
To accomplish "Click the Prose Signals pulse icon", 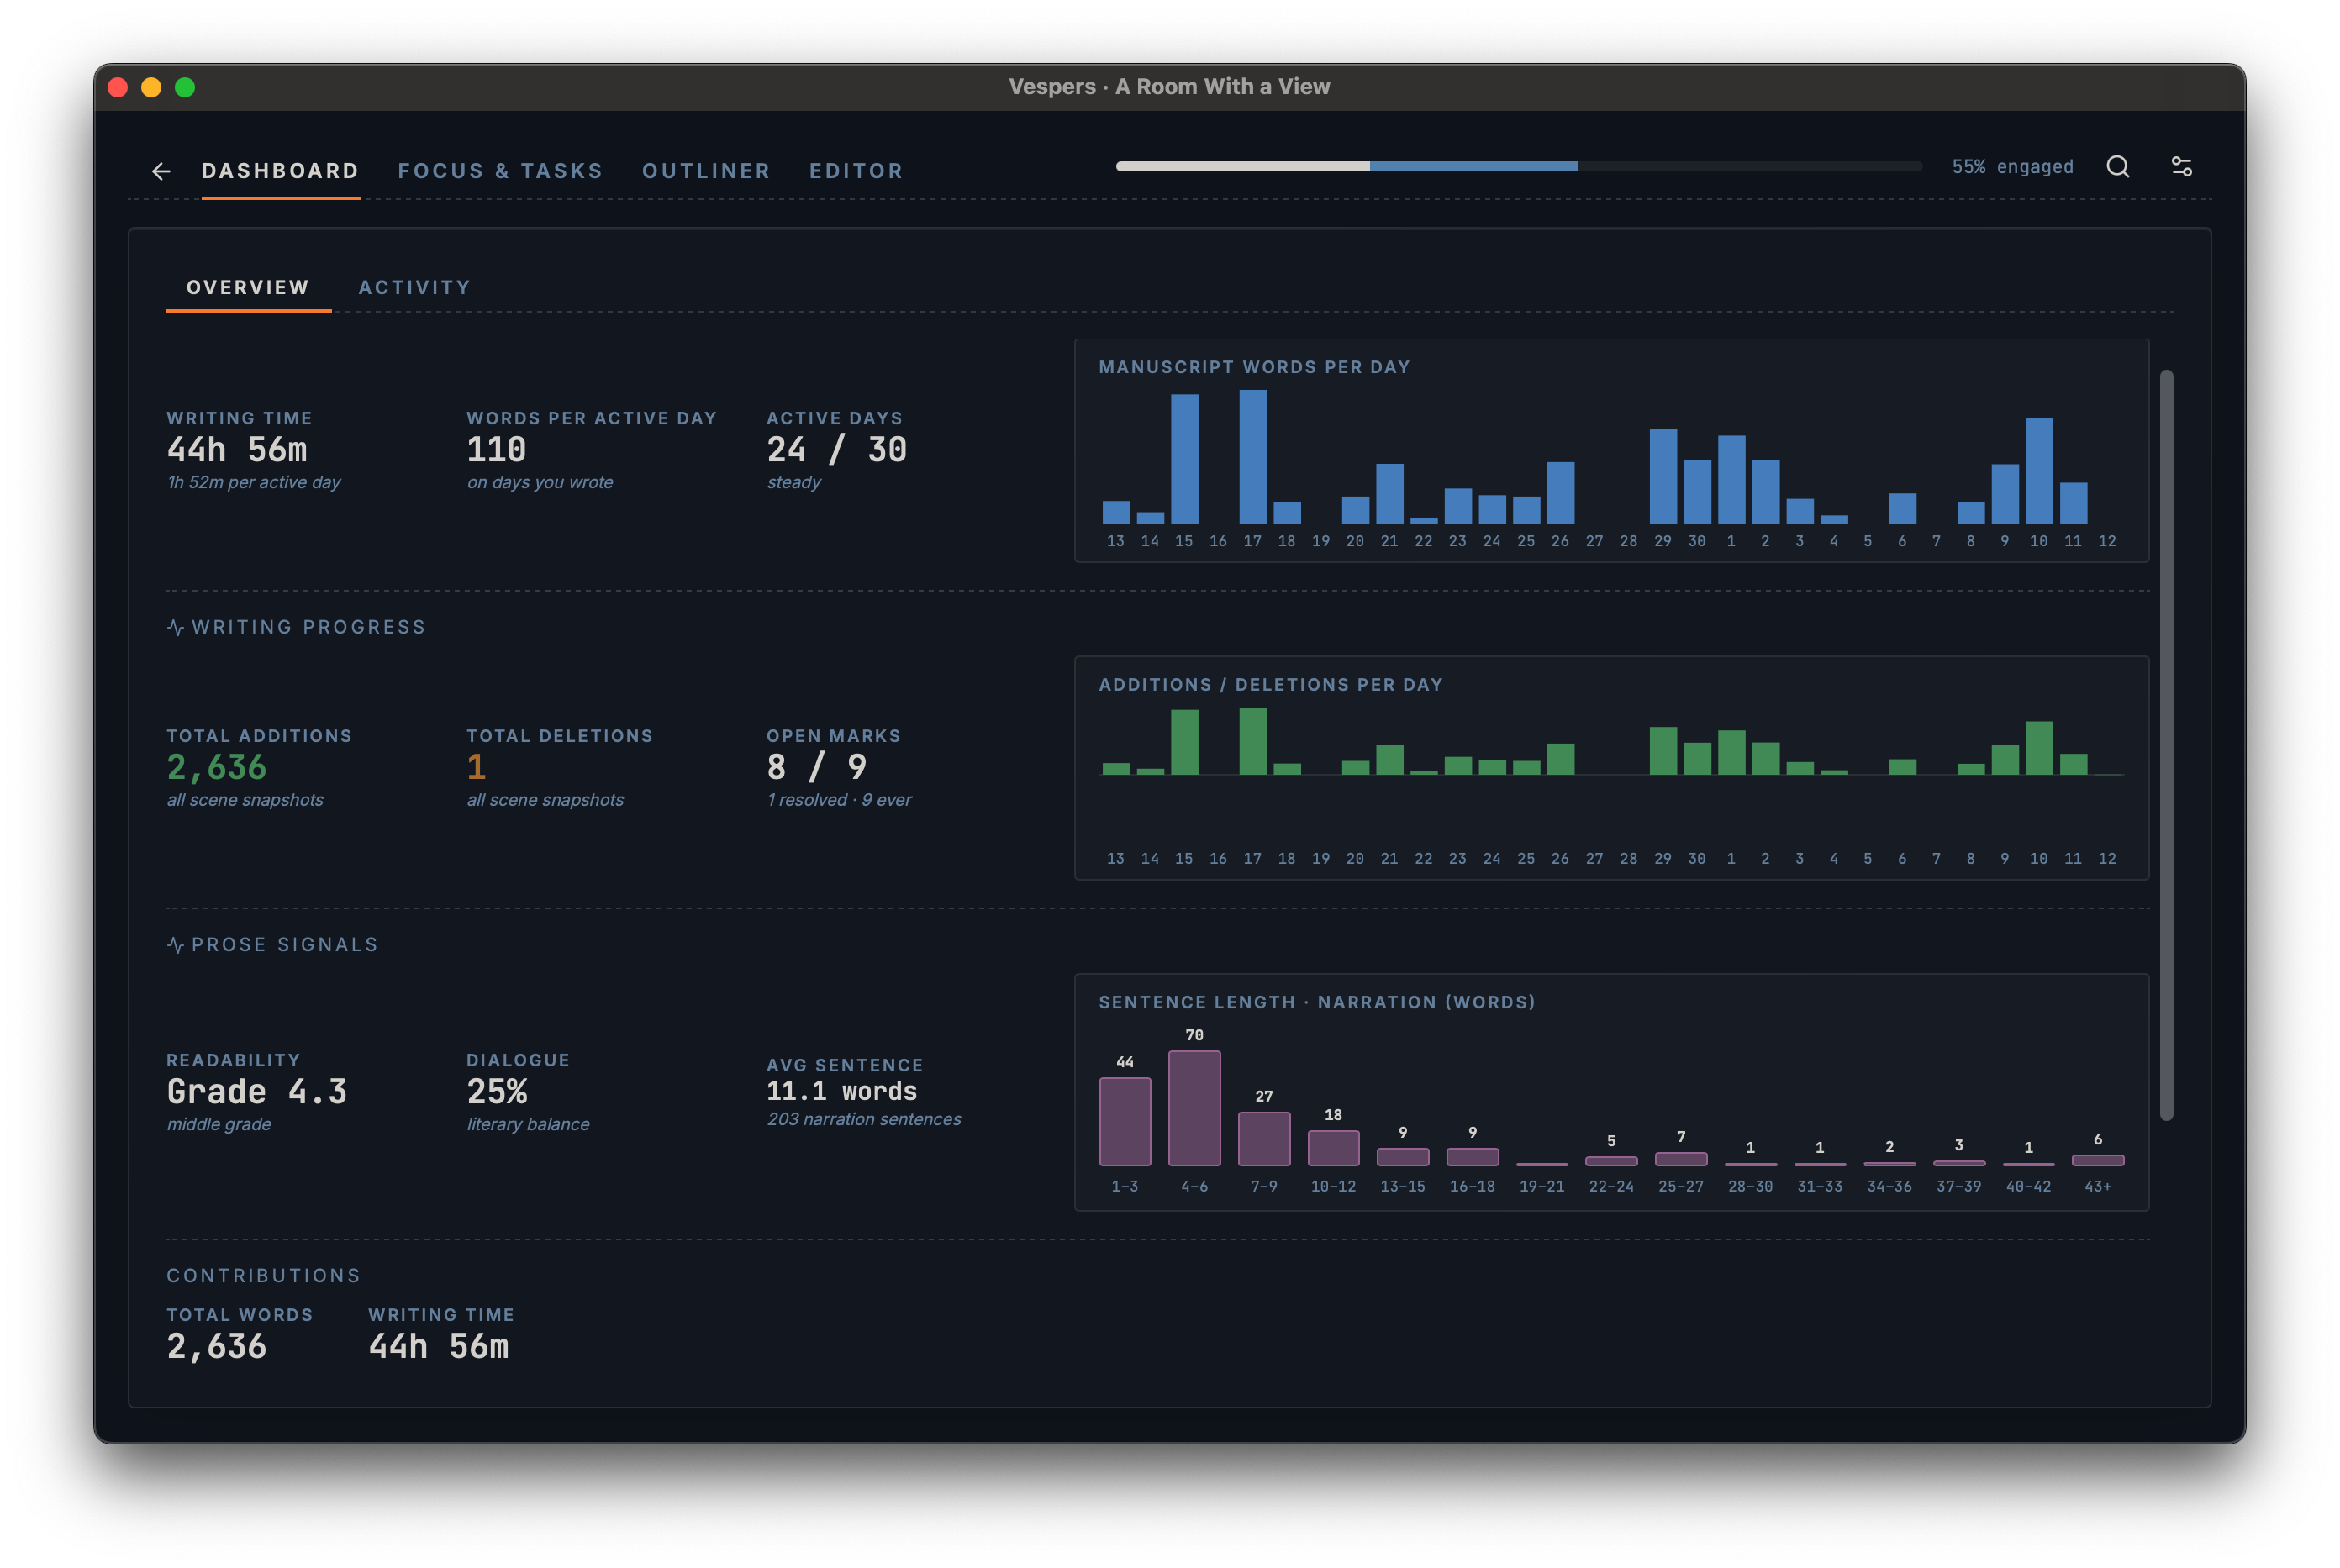I will click(x=175, y=945).
